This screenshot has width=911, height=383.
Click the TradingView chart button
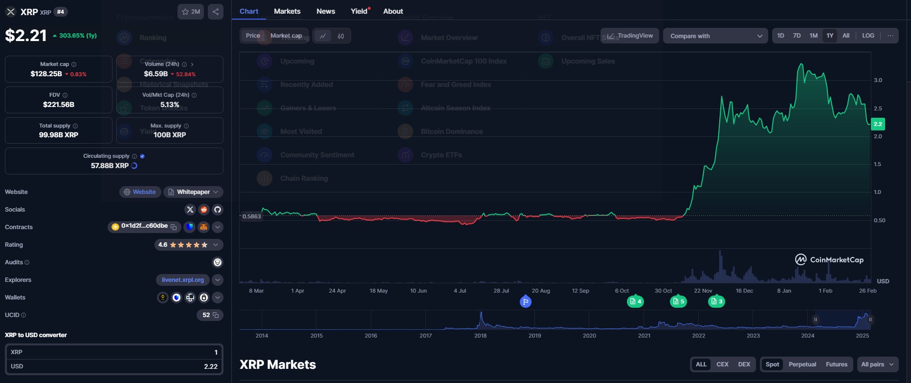tap(630, 36)
